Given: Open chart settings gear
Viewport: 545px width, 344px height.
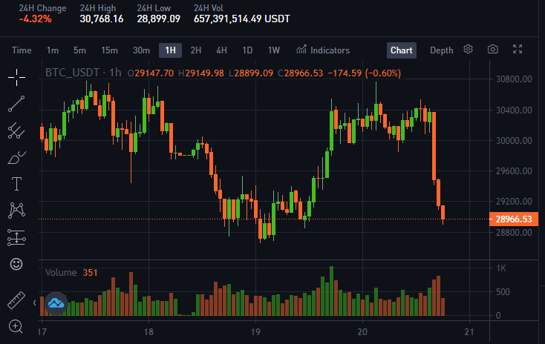Looking at the screenshot, I should [x=468, y=49].
